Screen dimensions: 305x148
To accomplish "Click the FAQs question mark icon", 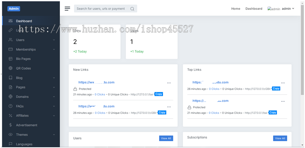I will 11,106.
